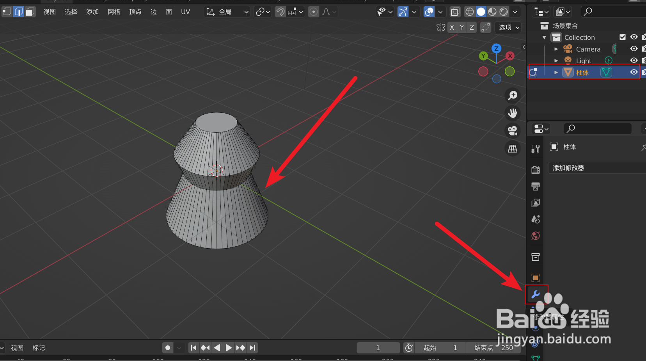The height and width of the screenshot is (361, 646).
Task: Open the snapping options dropdown
Action: tap(296, 12)
